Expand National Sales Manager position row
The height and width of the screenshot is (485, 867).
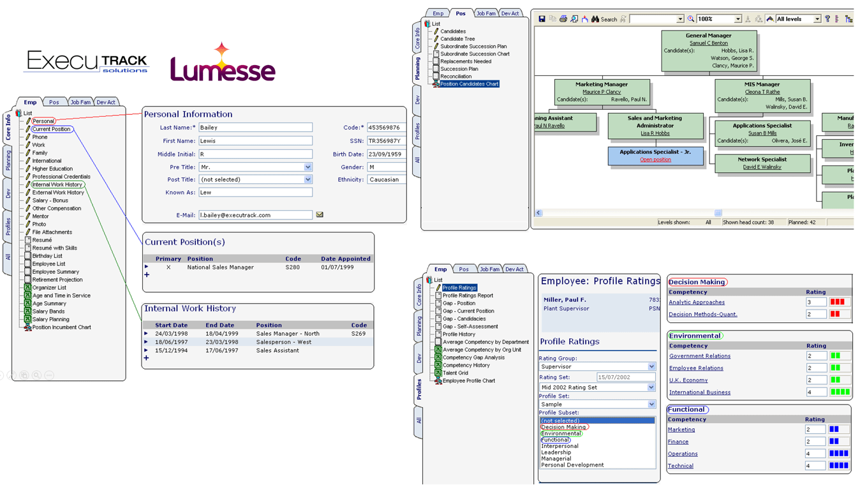pos(146,267)
